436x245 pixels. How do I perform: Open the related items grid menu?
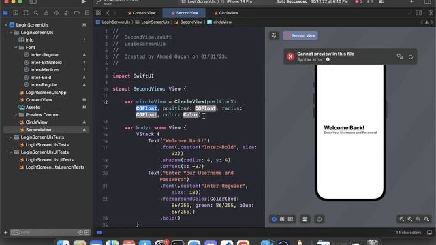[98, 13]
